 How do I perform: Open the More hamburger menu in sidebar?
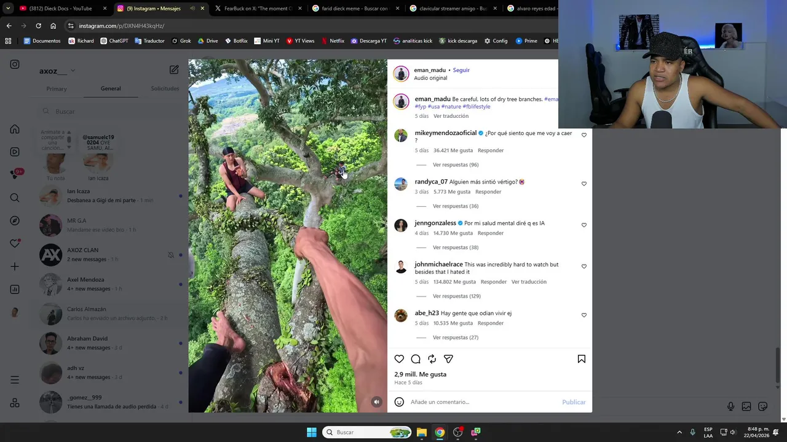(15, 380)
